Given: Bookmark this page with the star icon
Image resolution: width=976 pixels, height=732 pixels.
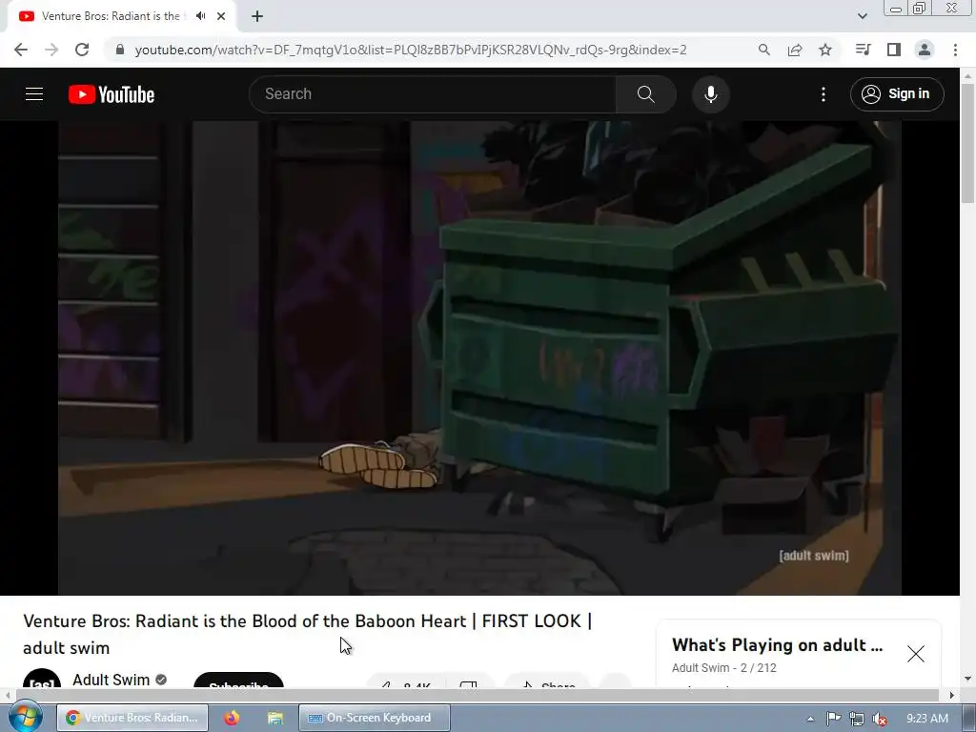Looking at the screenshot, I should 825,50.
